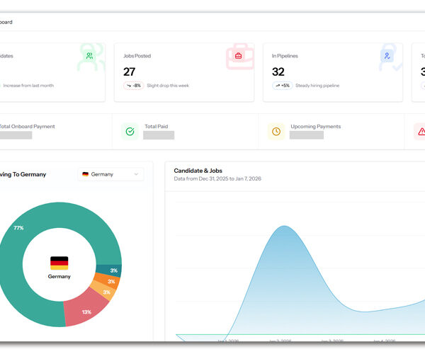Click the red briefcase Jobs Posted icon

coord(238,56)
